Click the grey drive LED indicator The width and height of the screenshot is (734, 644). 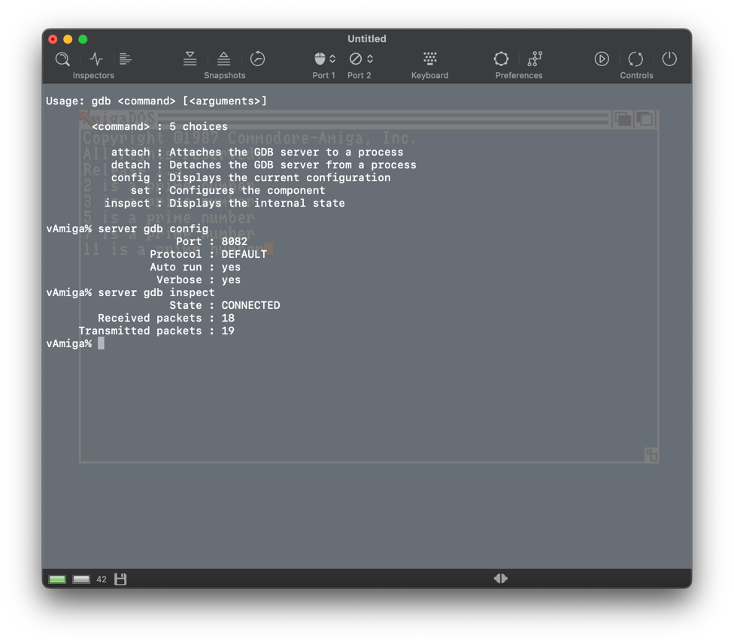pyautogui.click(x=81, y=579)
